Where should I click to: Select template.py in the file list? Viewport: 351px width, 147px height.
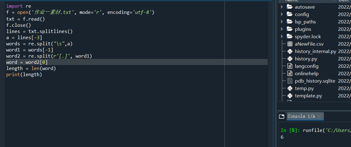point(308,96)
